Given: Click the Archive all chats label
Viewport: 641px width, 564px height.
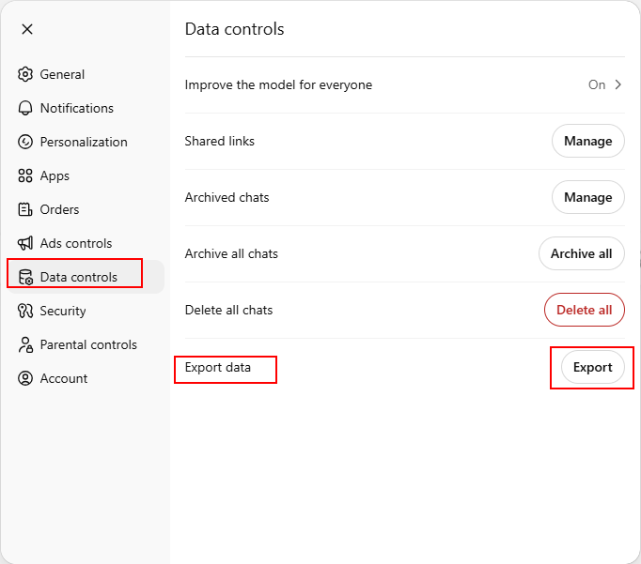Looking at the screenshot, I should (231, 253).
